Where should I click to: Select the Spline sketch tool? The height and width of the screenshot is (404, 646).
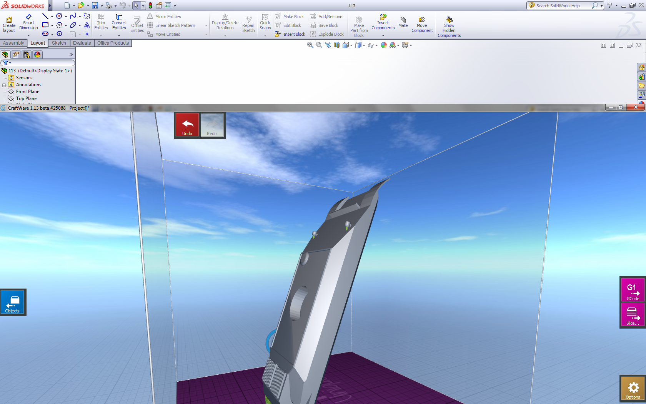[x=73, y=16]
